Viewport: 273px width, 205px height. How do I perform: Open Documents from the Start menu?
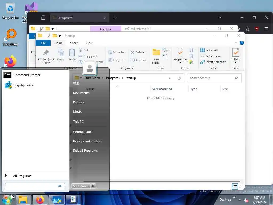(81, 93)
